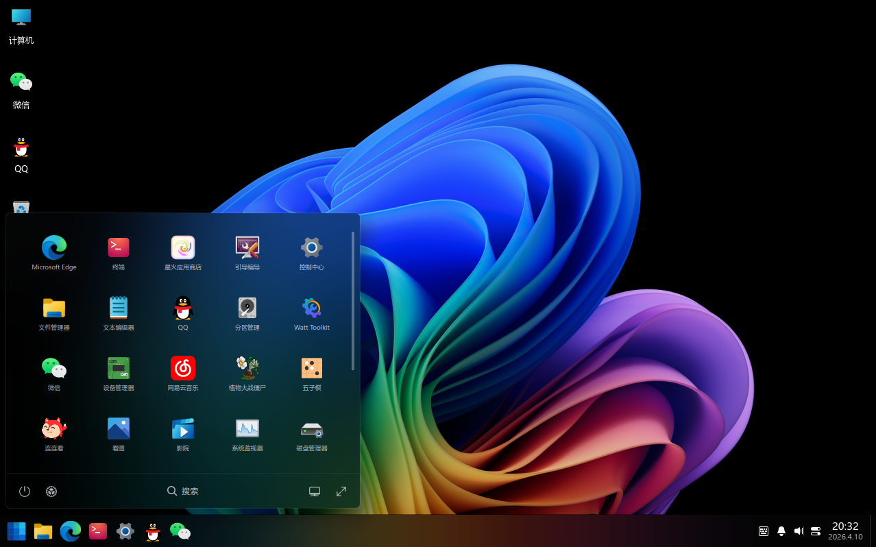Open quick settings toggle tray icon
The image size is (876, 547).
[816, 531]
